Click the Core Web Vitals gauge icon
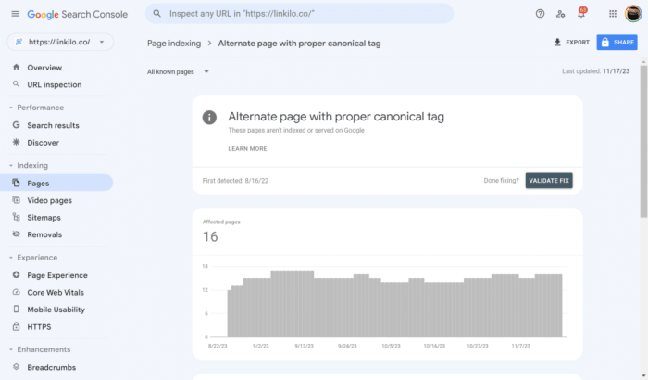 point(16,292)
